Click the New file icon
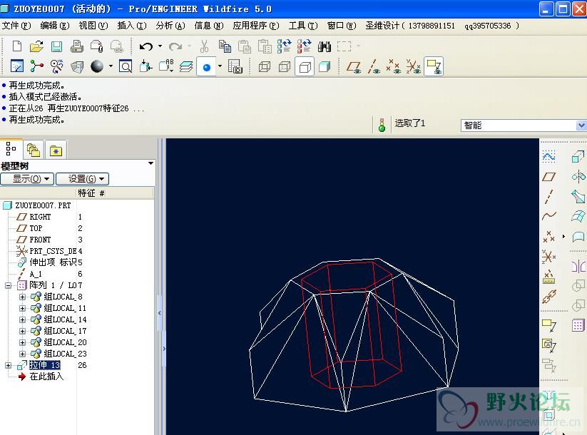Viewport: 587px width, 435px height. click(17, 46)
